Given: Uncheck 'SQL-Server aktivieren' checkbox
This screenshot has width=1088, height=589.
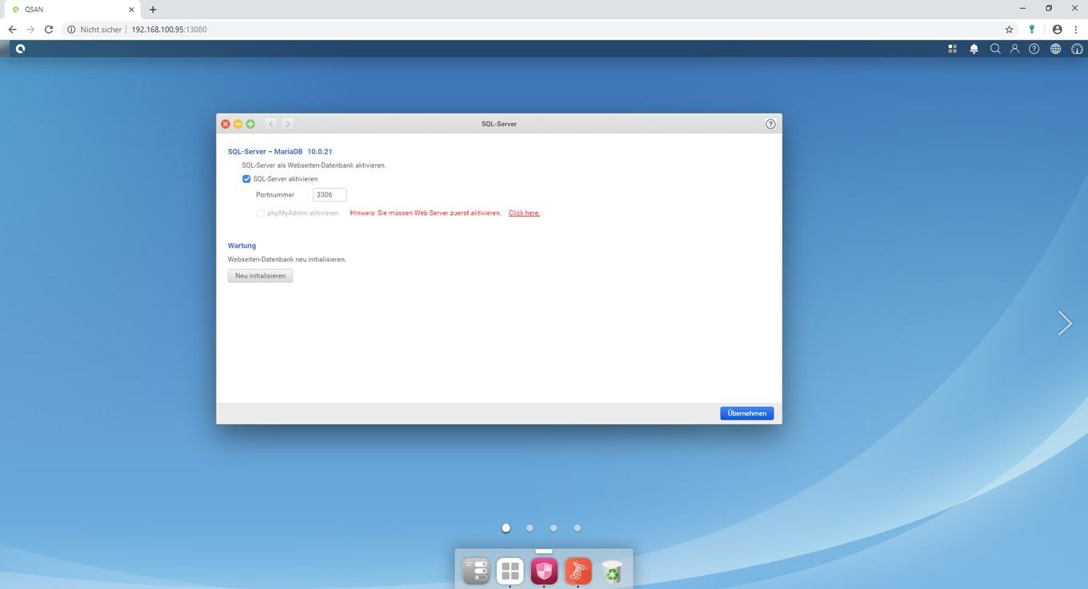Looking at the screenshot, I should click(246, 179).
